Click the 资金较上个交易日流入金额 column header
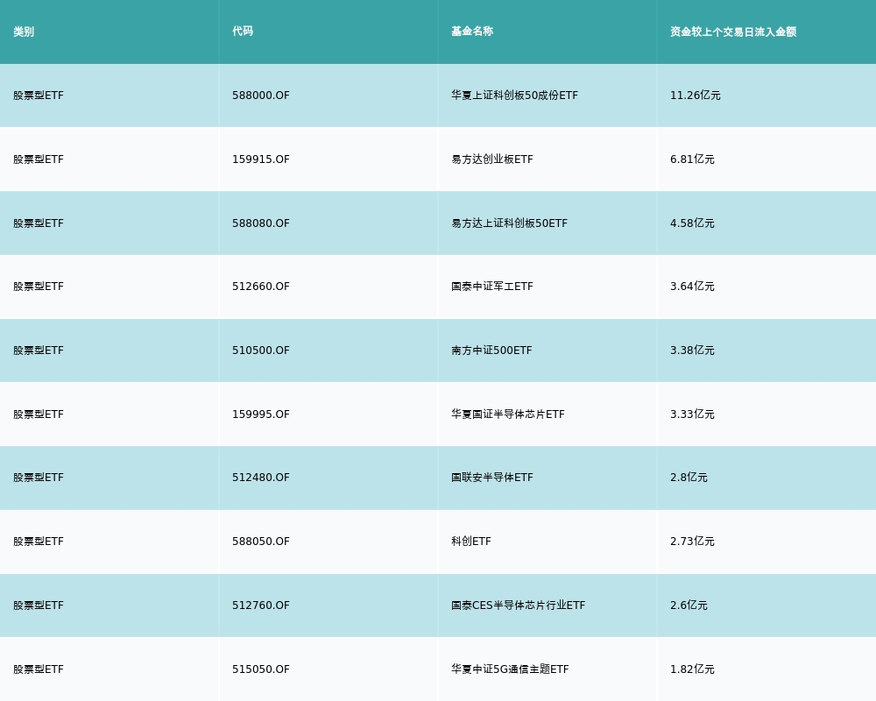The image size is (876, 701). click(x=733, y=32)
